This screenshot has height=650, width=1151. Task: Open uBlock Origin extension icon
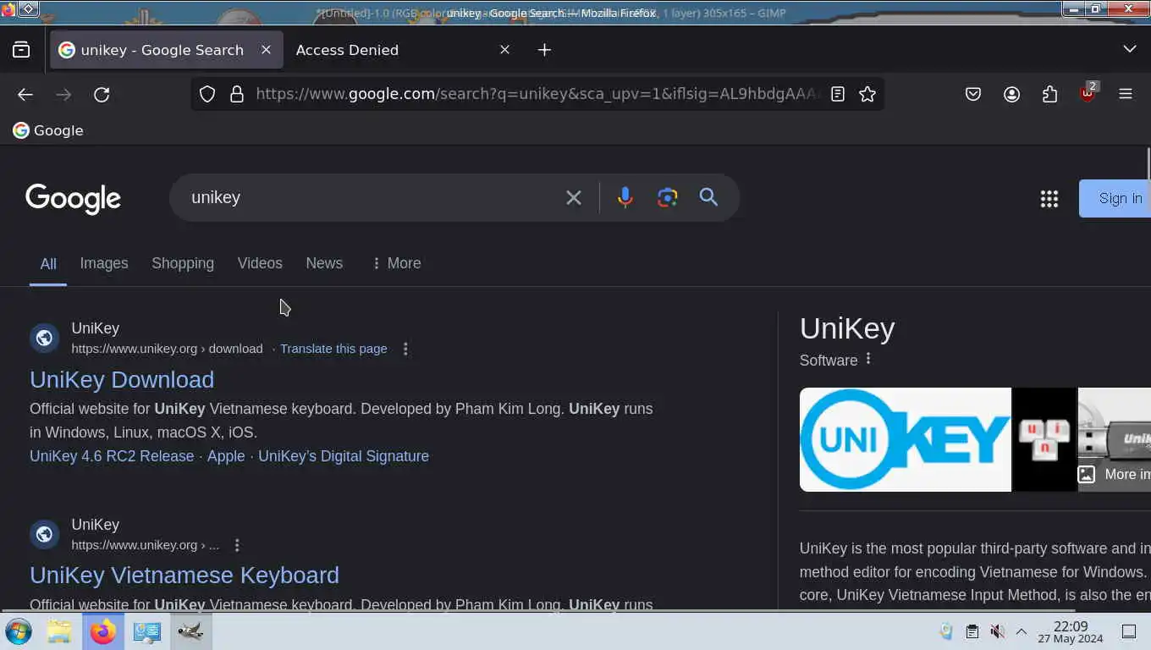pyautogui.click(x=1088, y=92)
